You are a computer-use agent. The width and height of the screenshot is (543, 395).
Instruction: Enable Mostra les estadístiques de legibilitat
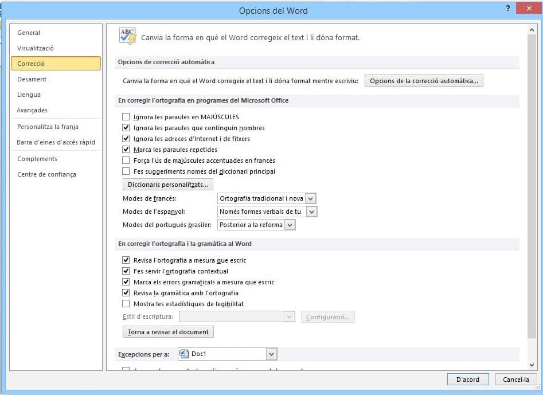pos(126,304)
